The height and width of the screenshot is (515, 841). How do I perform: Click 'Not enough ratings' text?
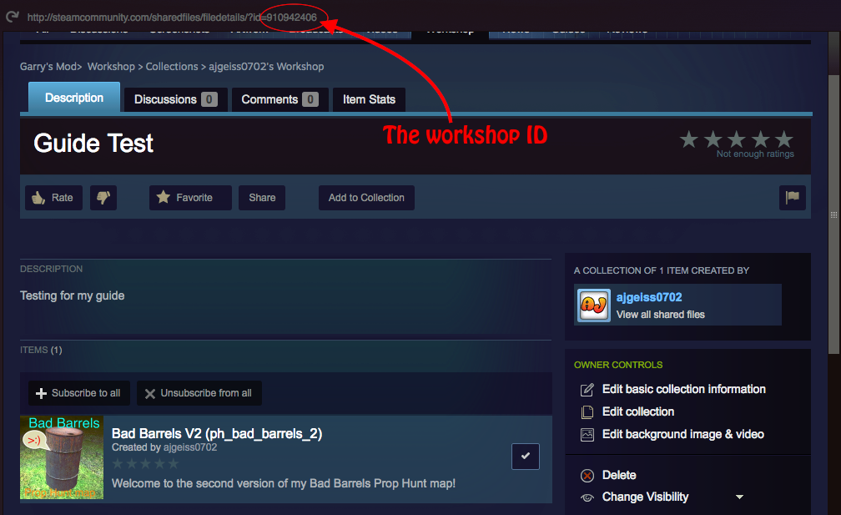755,154
